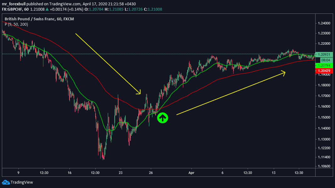Click the green 1.20931 current price label
Screen dimensions: 335x188
(323, 54)
